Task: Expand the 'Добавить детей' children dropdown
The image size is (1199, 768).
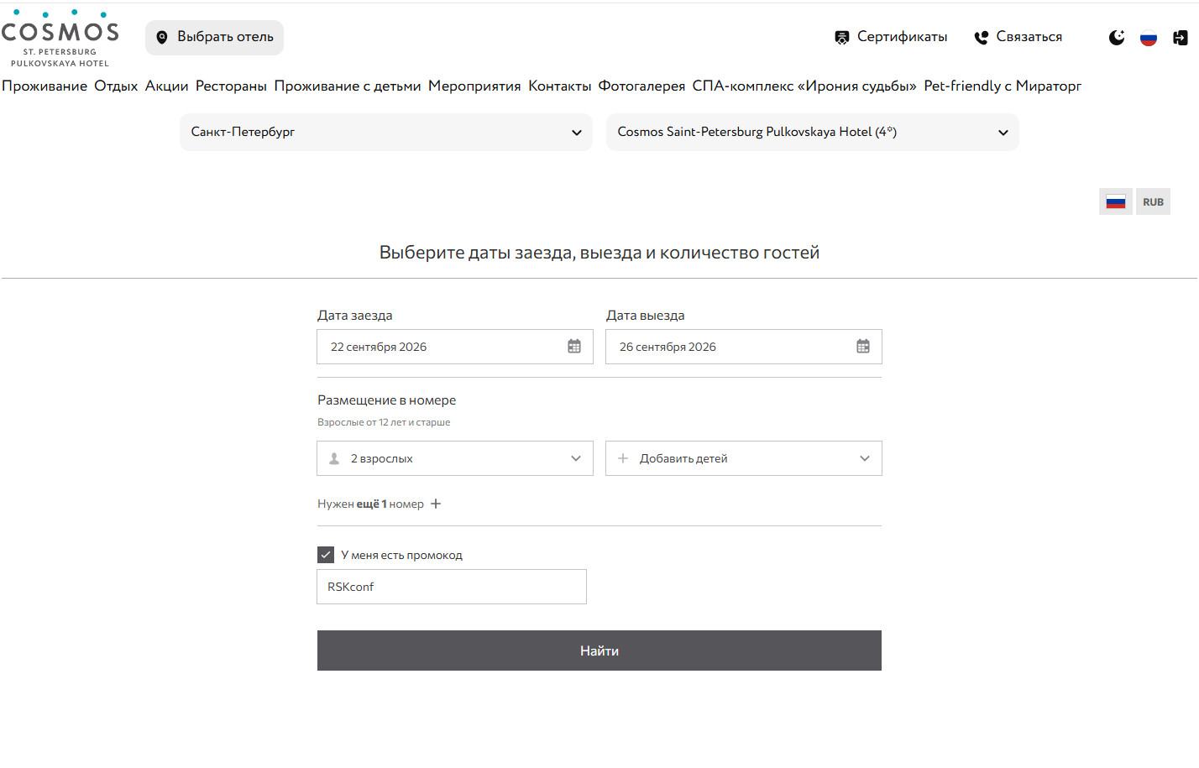Action: 743,458
